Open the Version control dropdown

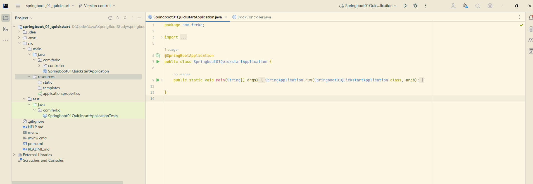97,6
